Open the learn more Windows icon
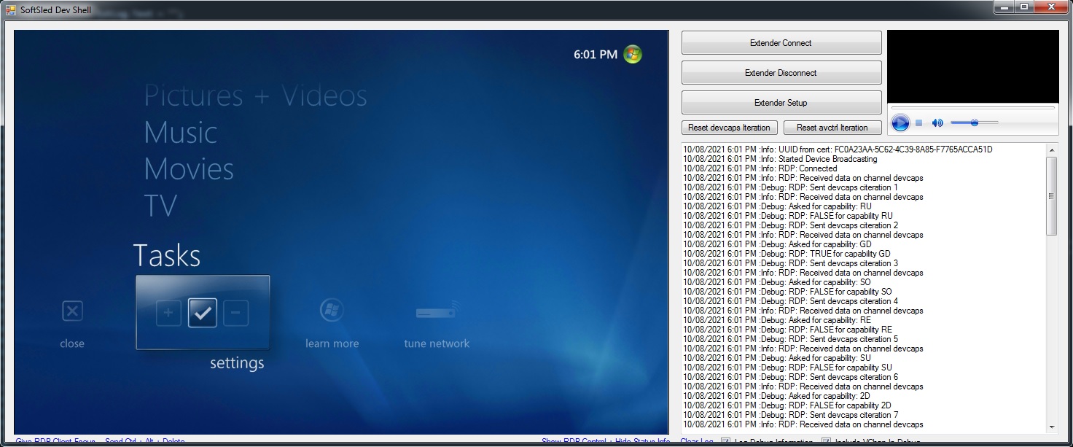 [x=332, y=310]
